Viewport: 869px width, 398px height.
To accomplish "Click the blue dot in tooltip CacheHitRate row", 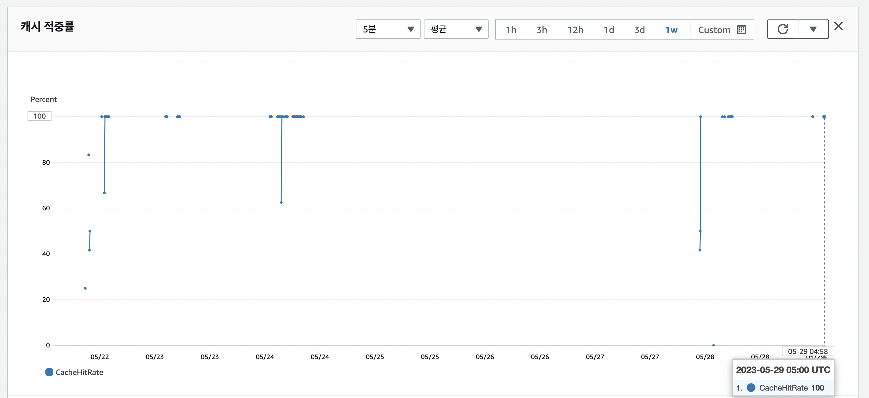I will pos(751,388).
